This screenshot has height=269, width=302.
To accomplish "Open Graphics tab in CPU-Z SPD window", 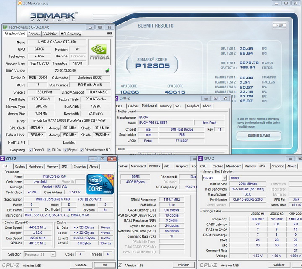I will tap(278, 166).
